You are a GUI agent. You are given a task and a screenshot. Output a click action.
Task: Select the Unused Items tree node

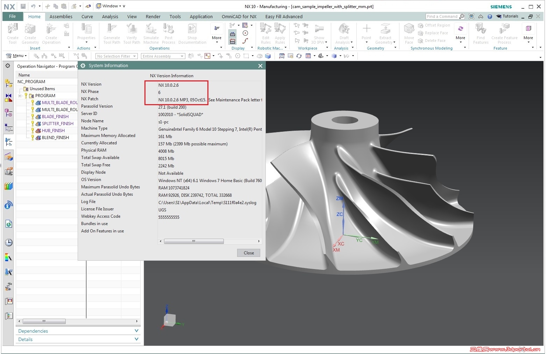(x=42, y=89)
